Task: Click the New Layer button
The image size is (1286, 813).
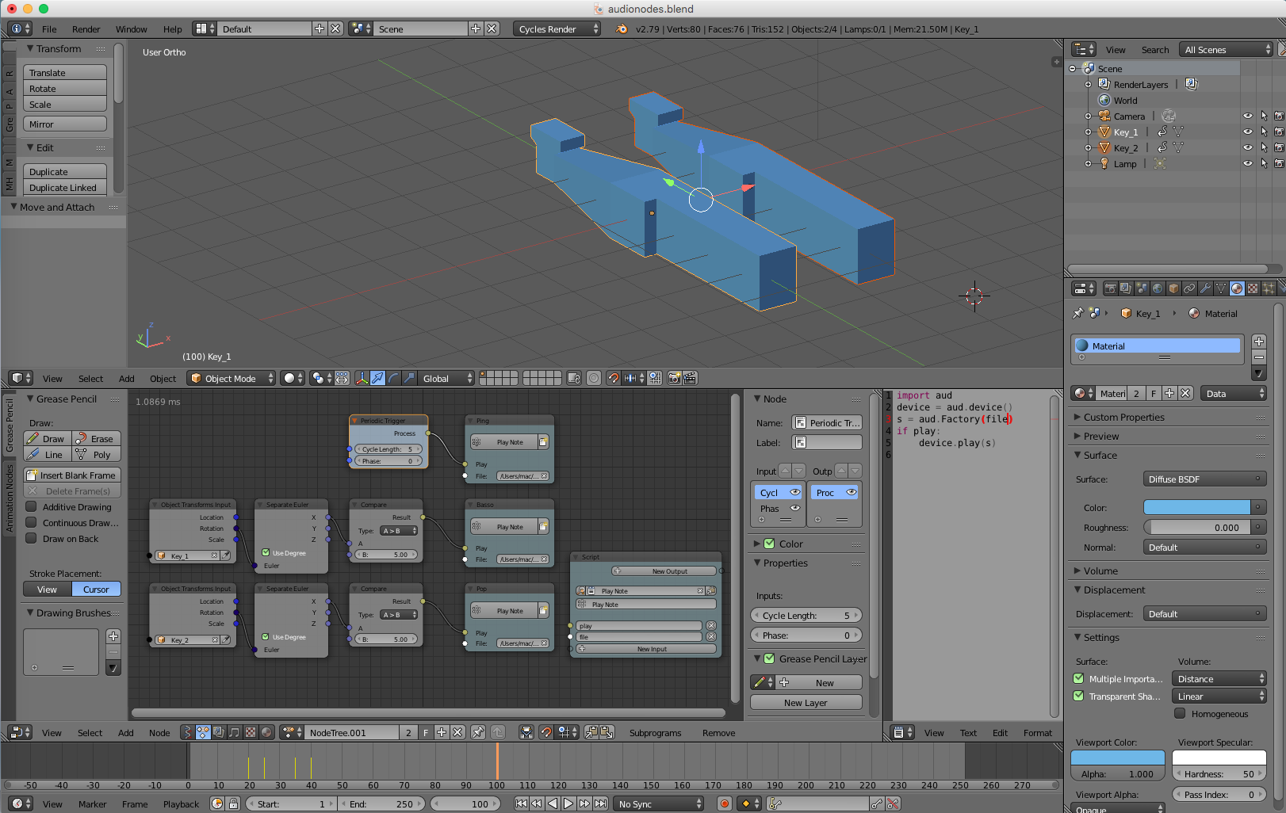Action: pyautogui.click(x=806, y=703)
